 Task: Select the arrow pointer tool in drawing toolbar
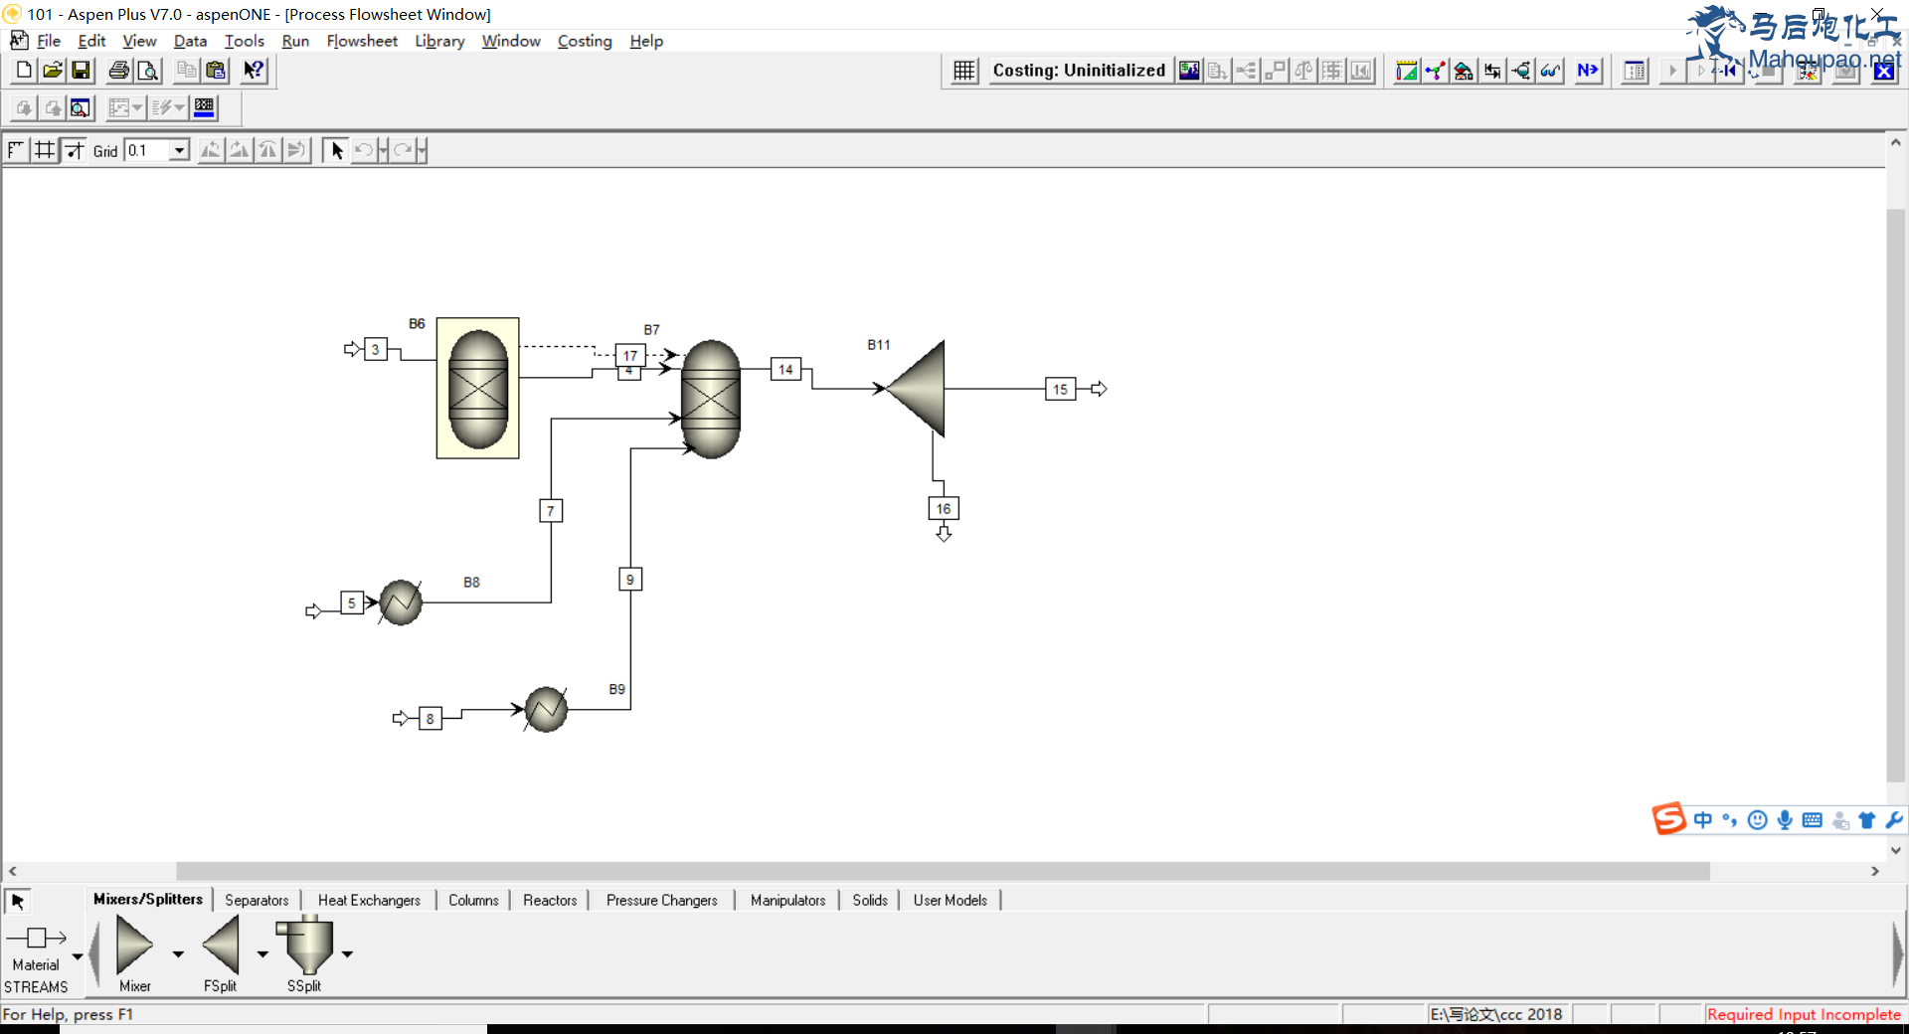point(336,150)
